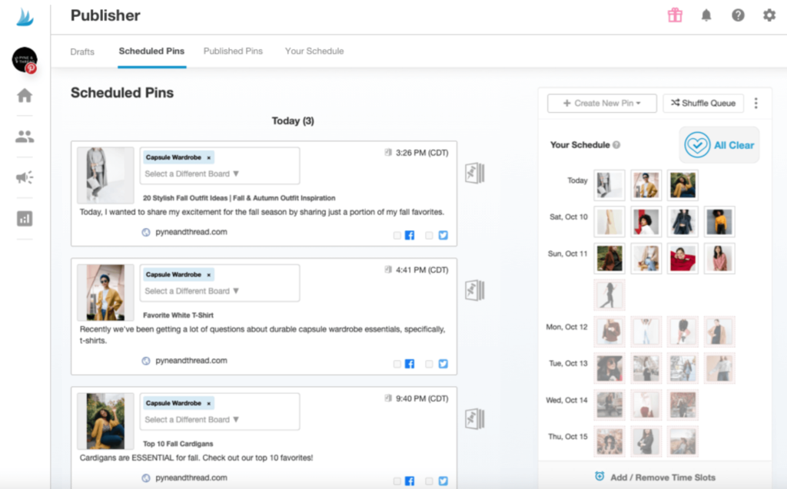The image size is (787, 489).
Task: Enable Facebook sharing checkbox on the Fall Cardigans pin
Action: 397,481
